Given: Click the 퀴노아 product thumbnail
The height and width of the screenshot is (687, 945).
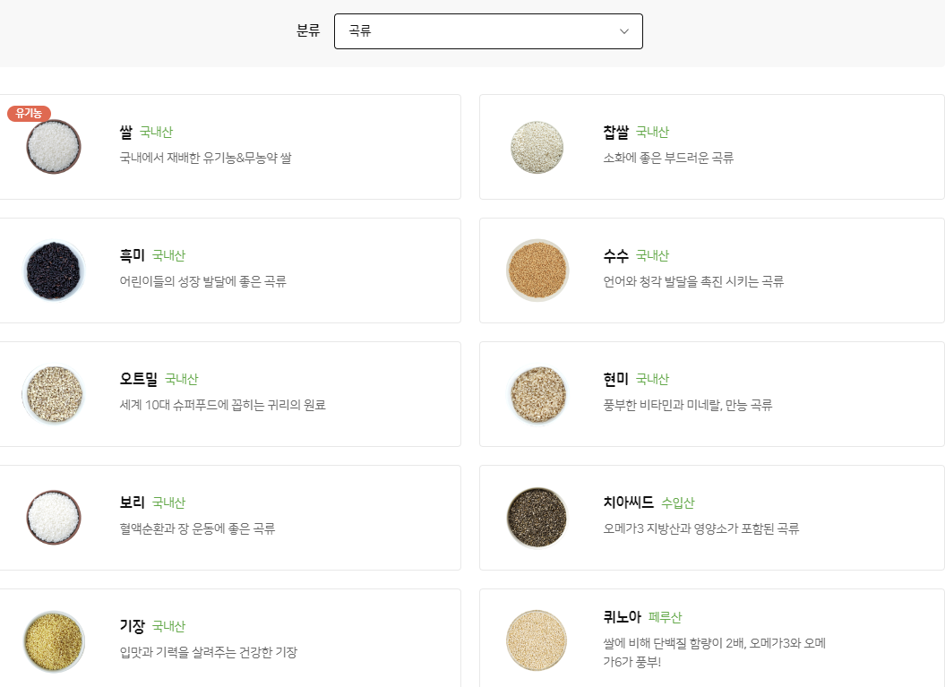Looking at the screenshot, I should 537,640.
